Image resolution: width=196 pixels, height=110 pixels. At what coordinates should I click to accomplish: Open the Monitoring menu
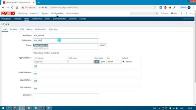coord(23,13)
